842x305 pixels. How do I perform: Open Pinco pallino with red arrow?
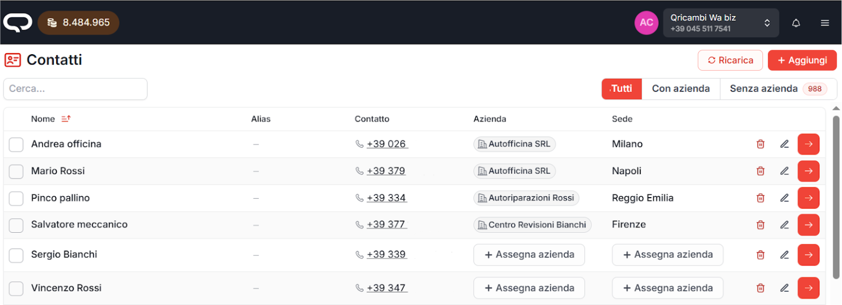808,198
